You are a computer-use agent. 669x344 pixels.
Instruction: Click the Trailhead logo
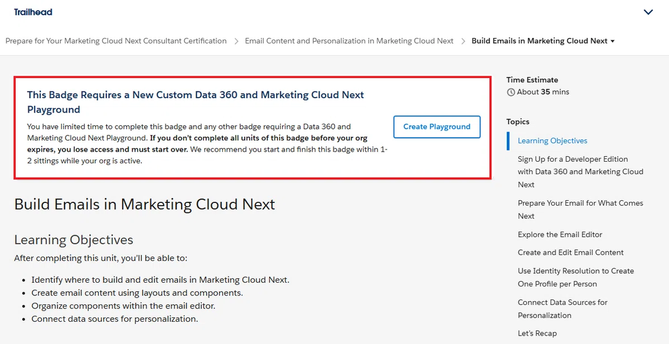(33, 12)
